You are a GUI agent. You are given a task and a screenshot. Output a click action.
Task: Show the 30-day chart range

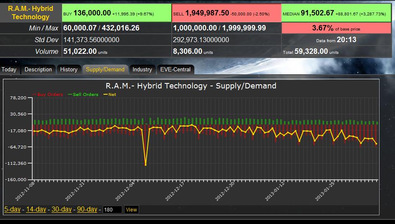62,209
